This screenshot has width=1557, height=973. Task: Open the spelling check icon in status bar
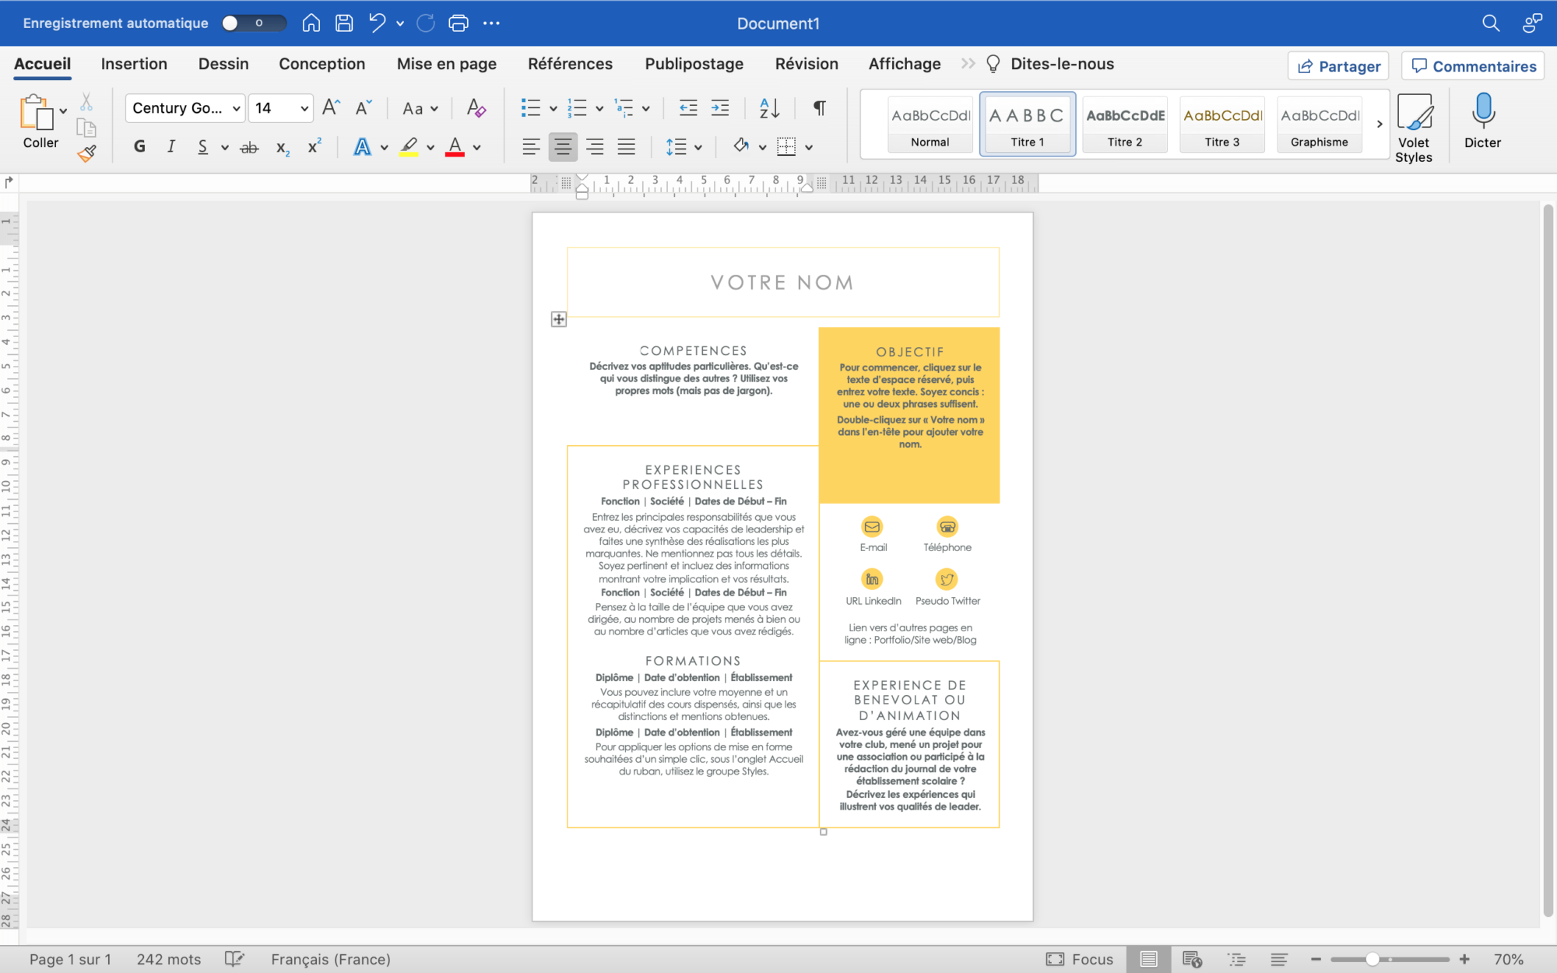(234, 959)
